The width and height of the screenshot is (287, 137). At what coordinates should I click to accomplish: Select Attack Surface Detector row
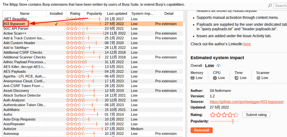tap(93, 95)
